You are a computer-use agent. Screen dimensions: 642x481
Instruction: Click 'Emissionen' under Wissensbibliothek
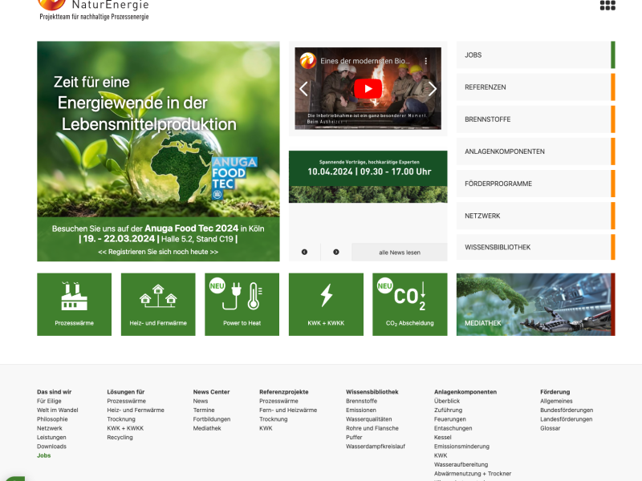pyautogui.click(x=361, y=410)
